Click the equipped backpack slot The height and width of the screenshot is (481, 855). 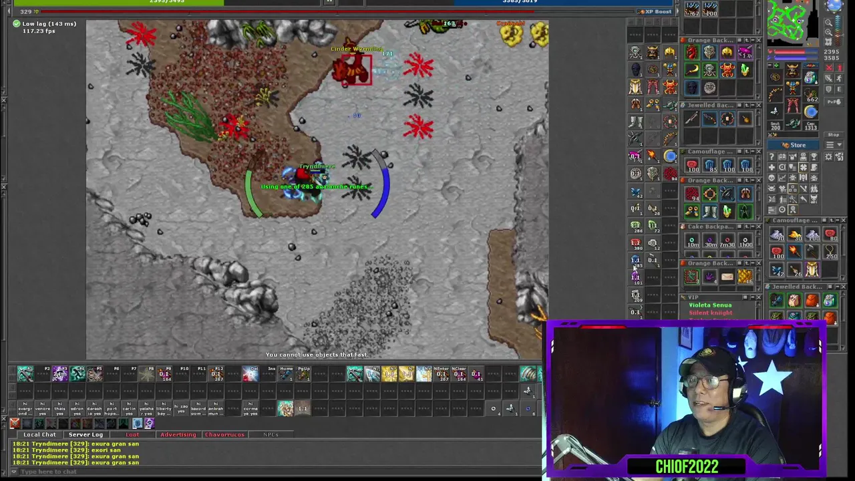[x=811, y=77]
